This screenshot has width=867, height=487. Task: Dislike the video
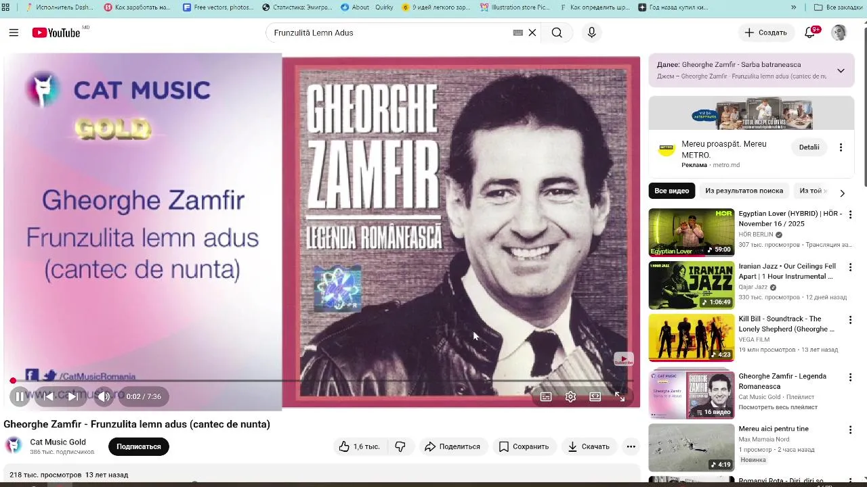[400, 446]
